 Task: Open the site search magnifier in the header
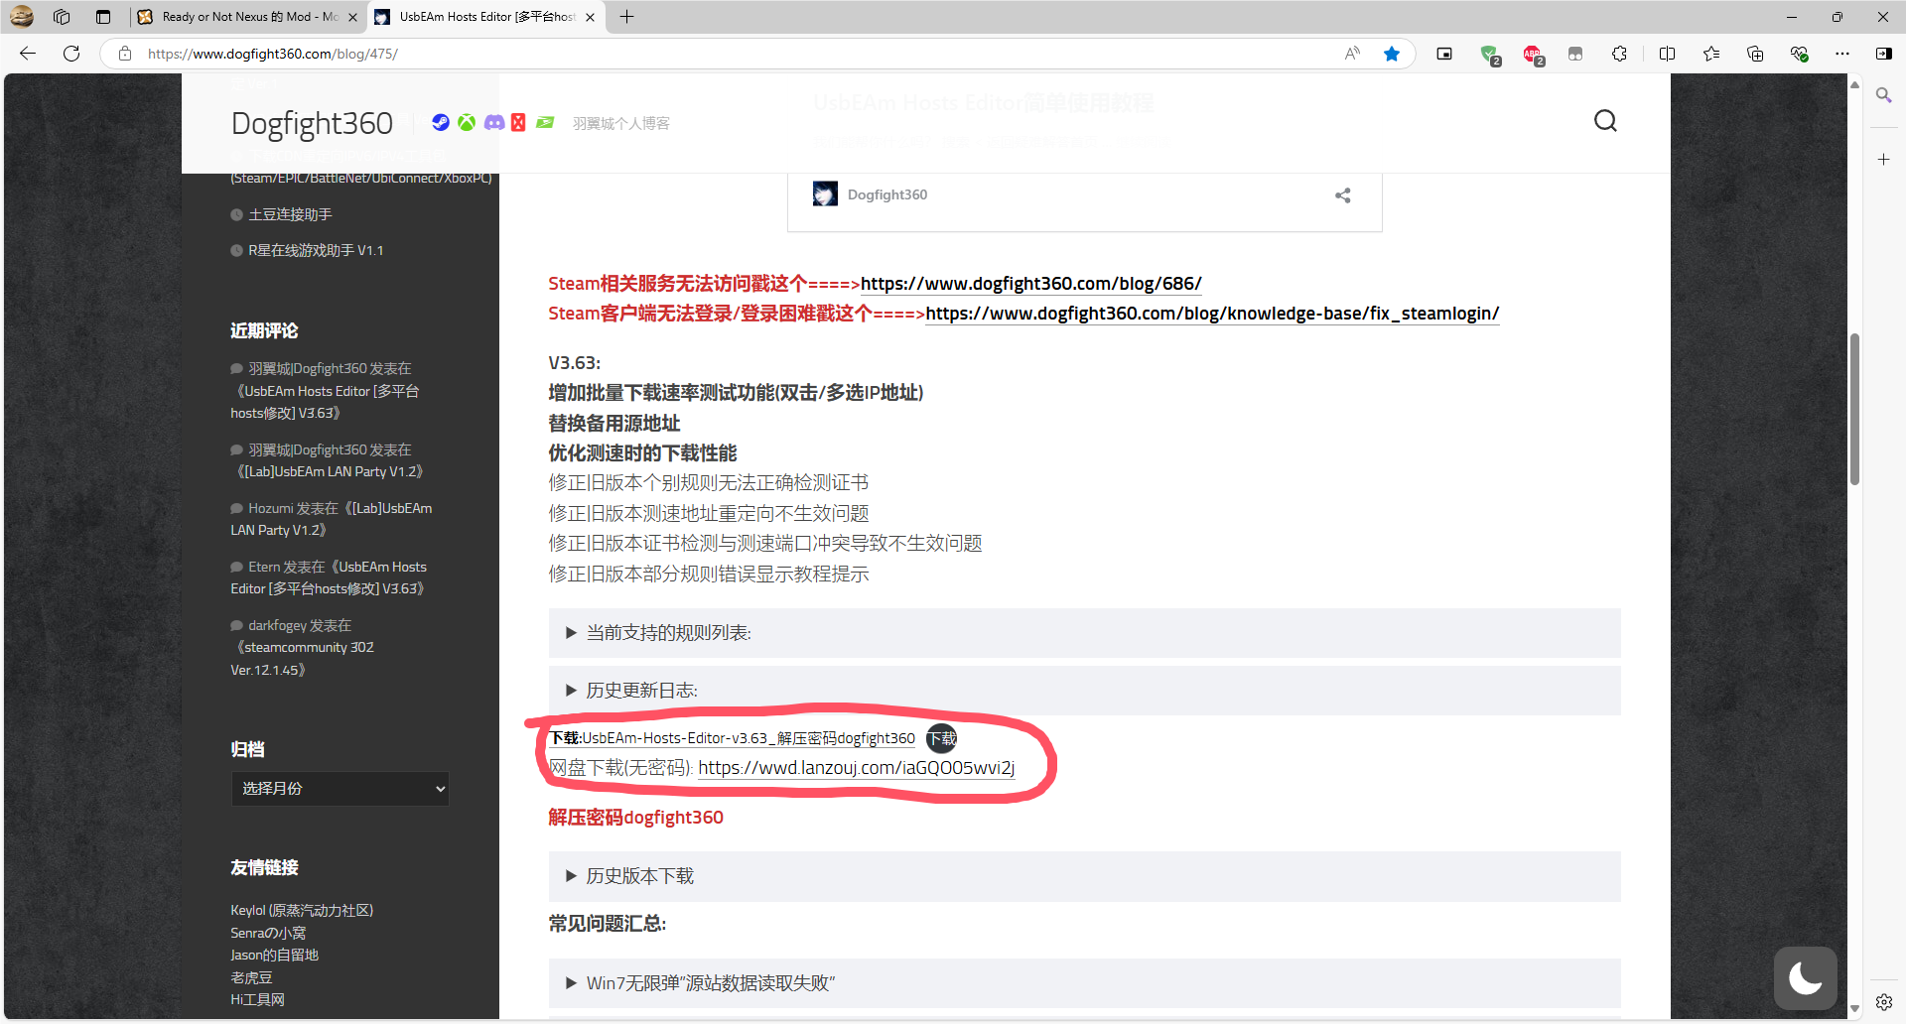click(1605, 121)
